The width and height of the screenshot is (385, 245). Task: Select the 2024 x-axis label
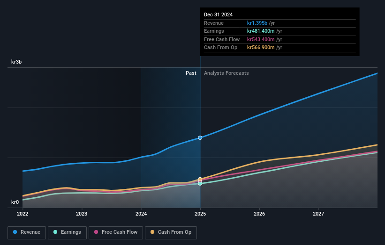[141, 214]
